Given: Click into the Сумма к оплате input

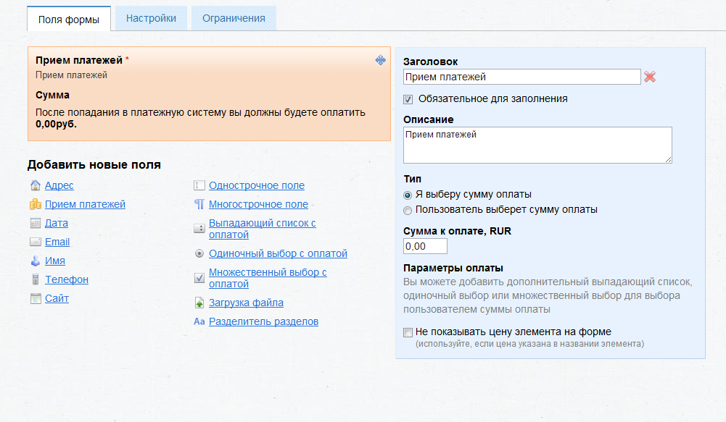Looking at the screenshot, I should [424, 247].
